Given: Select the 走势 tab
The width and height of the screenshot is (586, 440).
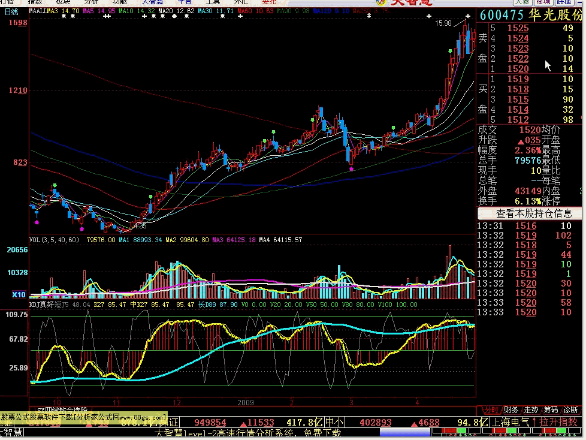Looking at the screenshot, I should tap(531, 410).
